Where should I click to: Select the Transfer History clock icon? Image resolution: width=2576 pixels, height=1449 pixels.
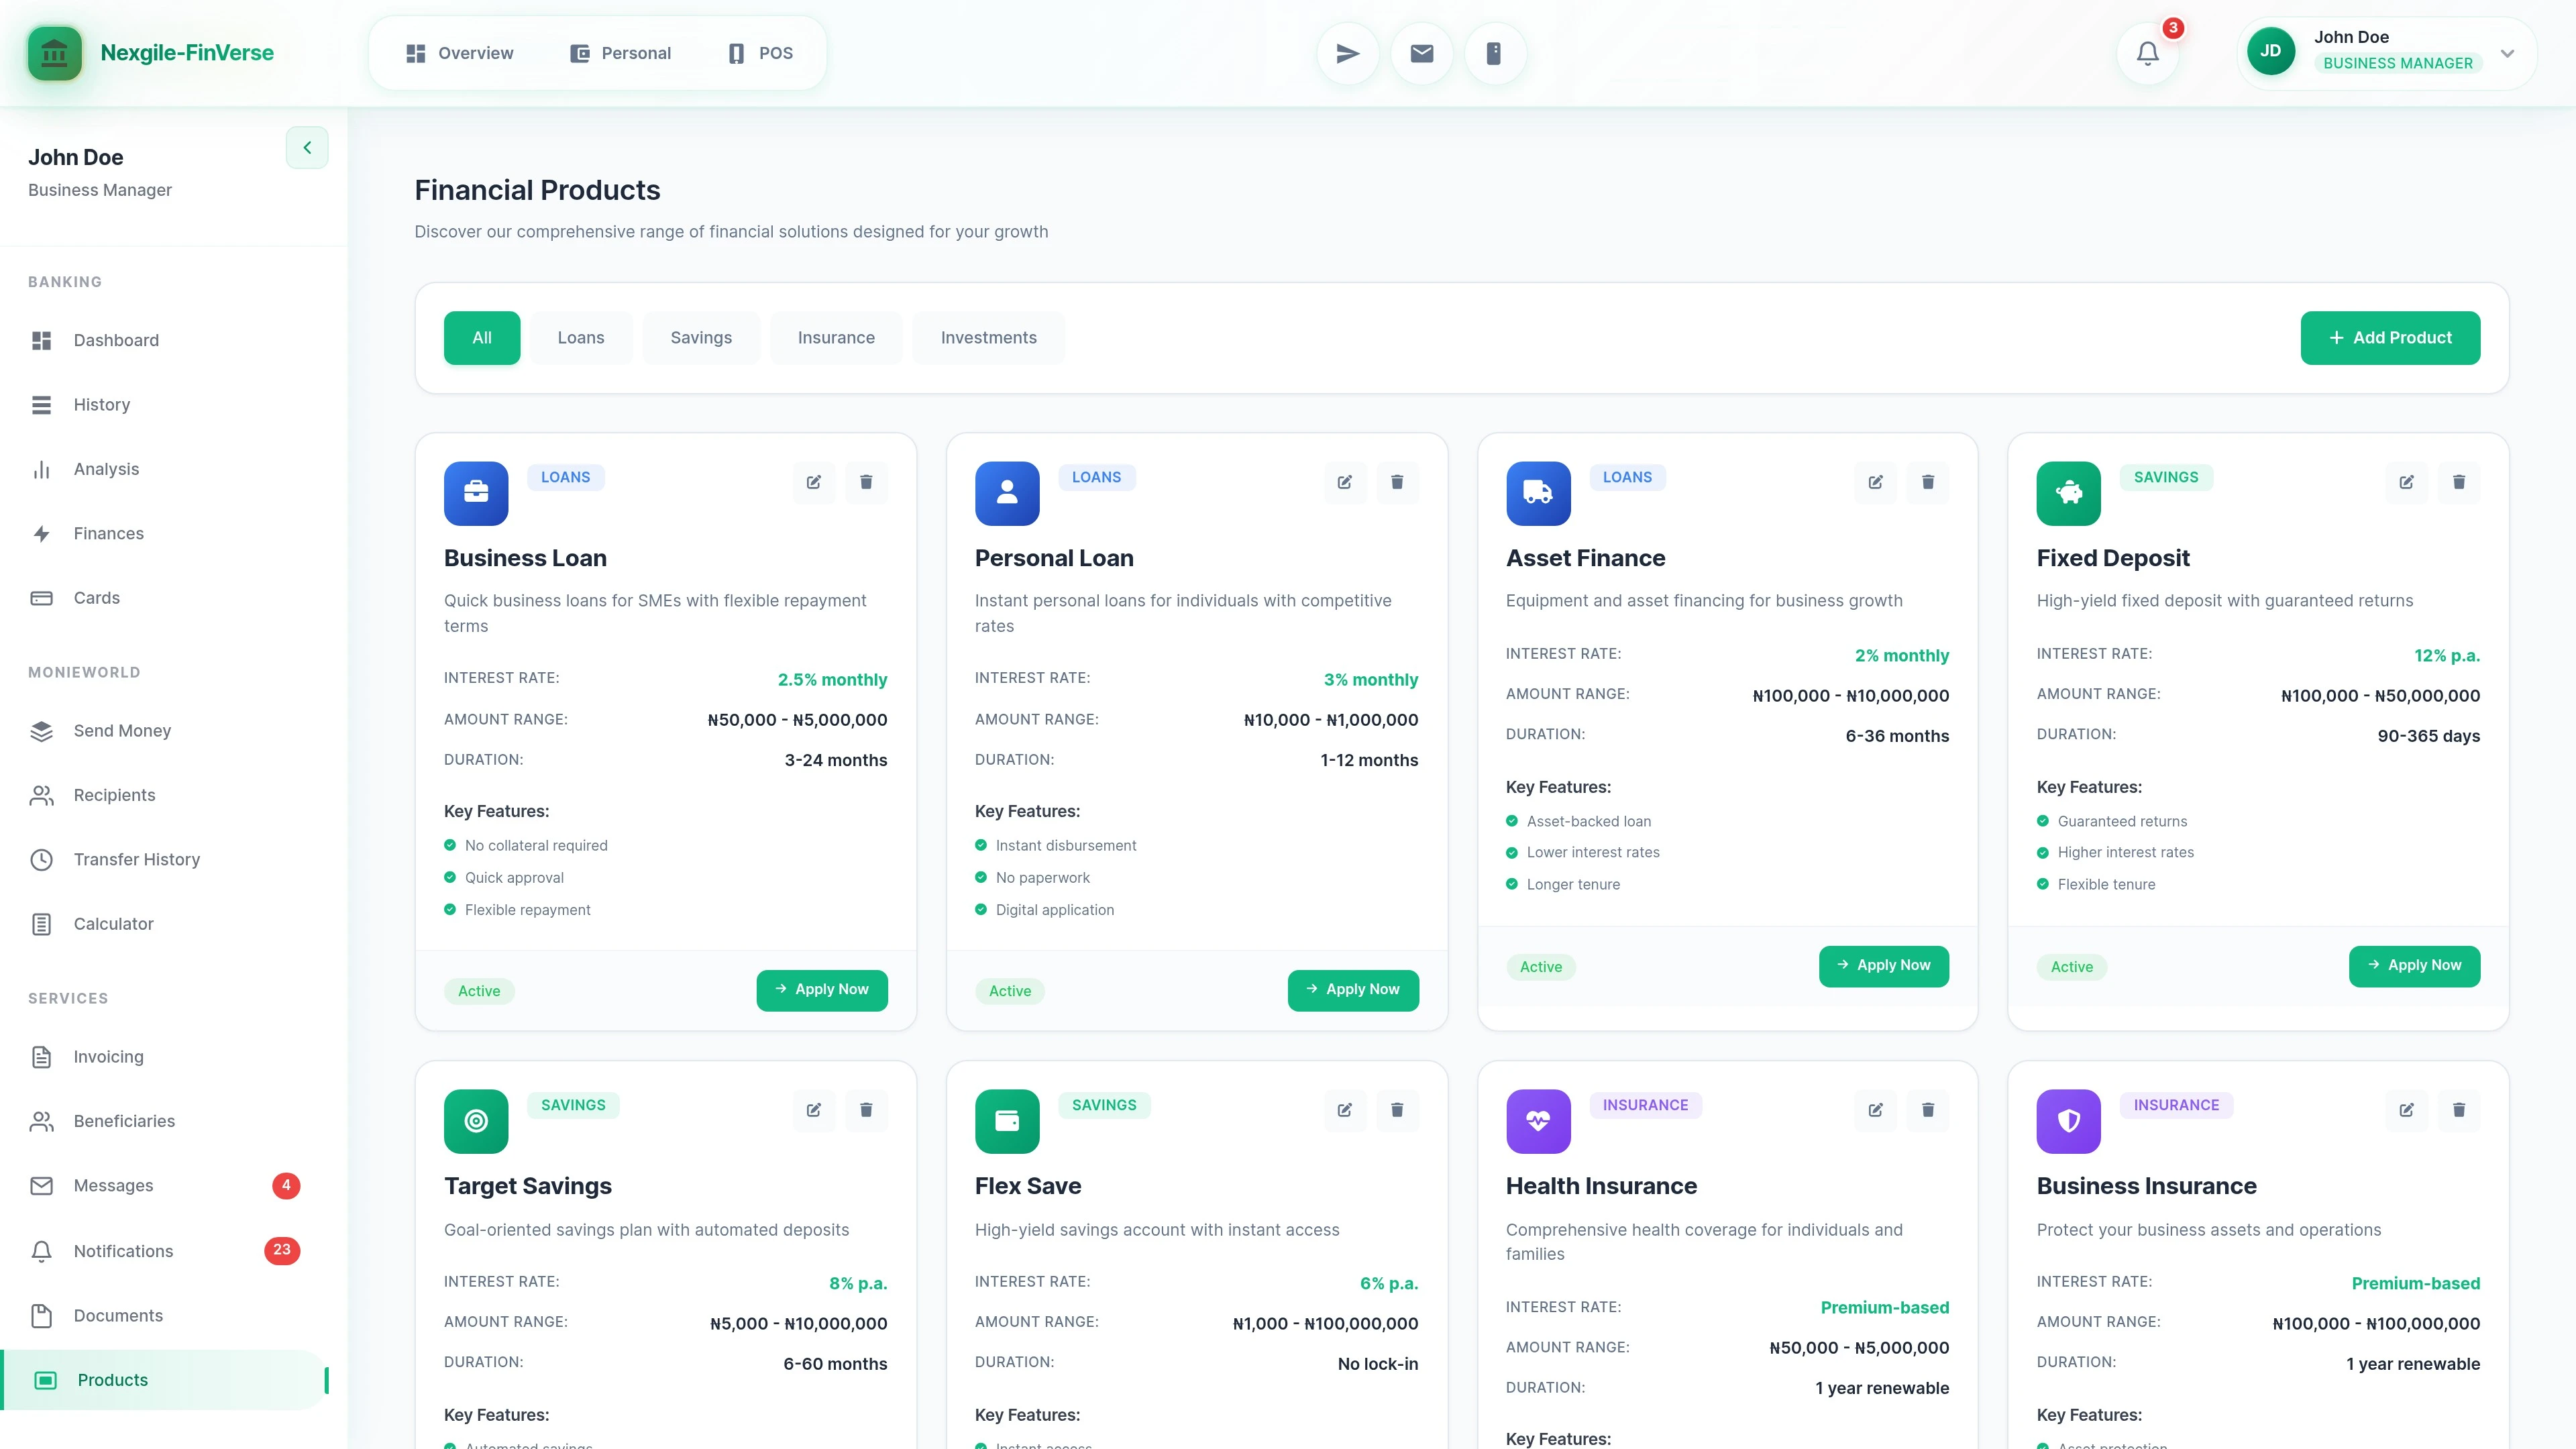tap(41, 859)
